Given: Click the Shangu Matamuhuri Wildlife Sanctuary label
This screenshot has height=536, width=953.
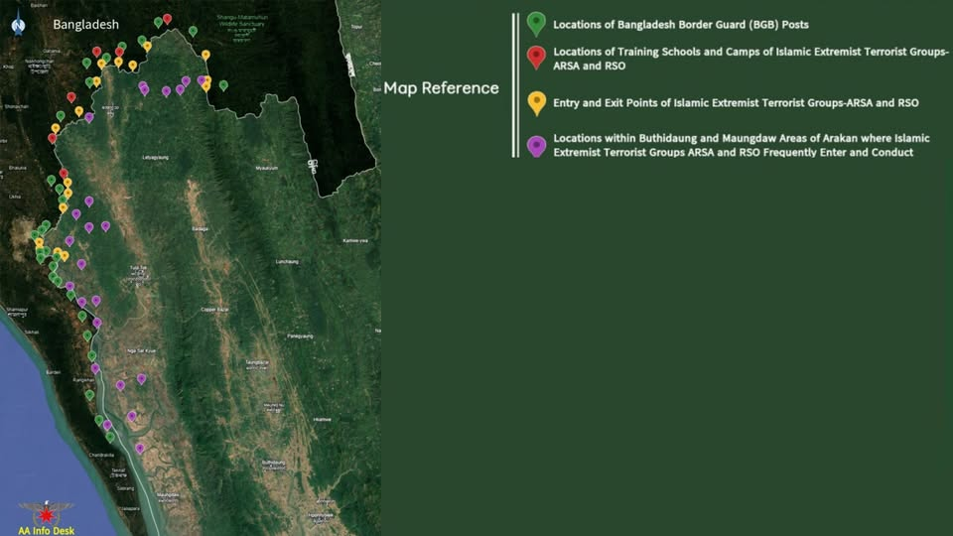Looking at the screenshot, I should coord(241,21).
